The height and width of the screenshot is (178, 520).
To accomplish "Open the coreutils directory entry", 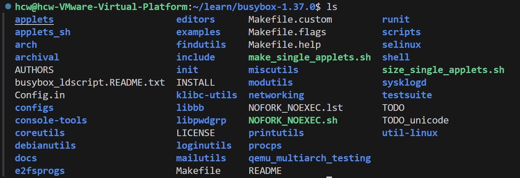I will (x=40, y=133).
